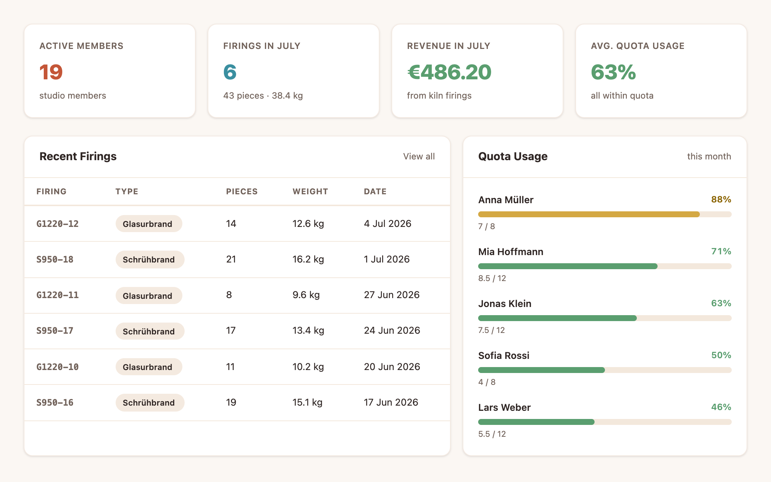Select member name Jonas Klein

pos(504,304)
